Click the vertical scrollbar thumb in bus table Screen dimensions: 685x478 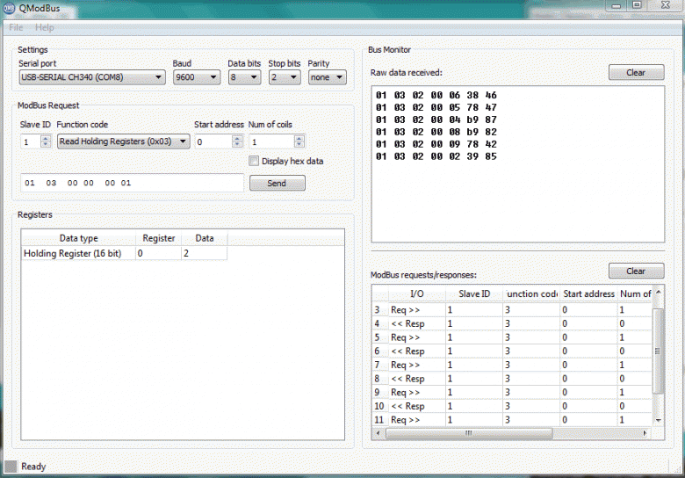659,351
